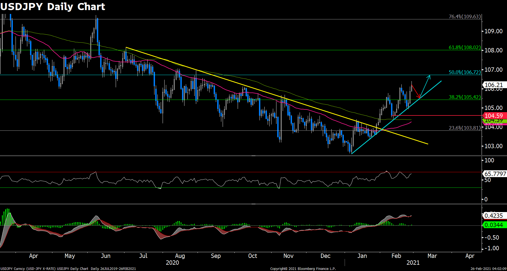
Task: Click the Feb label on the time axis
Action: [396, 256]
